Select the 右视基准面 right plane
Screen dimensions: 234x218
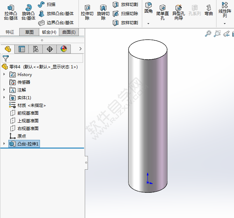[x=24, y=128]
